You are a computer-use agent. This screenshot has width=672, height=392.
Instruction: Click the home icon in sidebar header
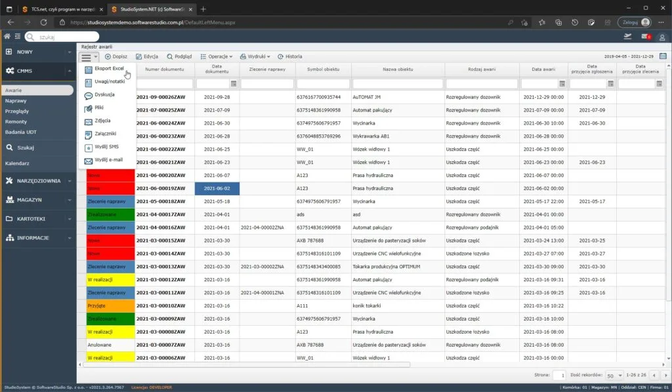tap(7, 37)
